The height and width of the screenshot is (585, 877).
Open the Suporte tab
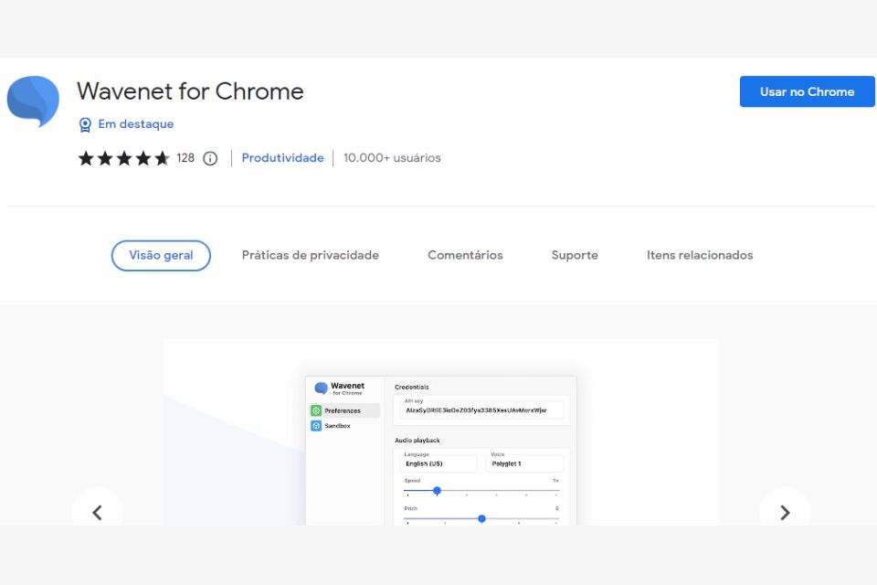(x=575, y=255)
